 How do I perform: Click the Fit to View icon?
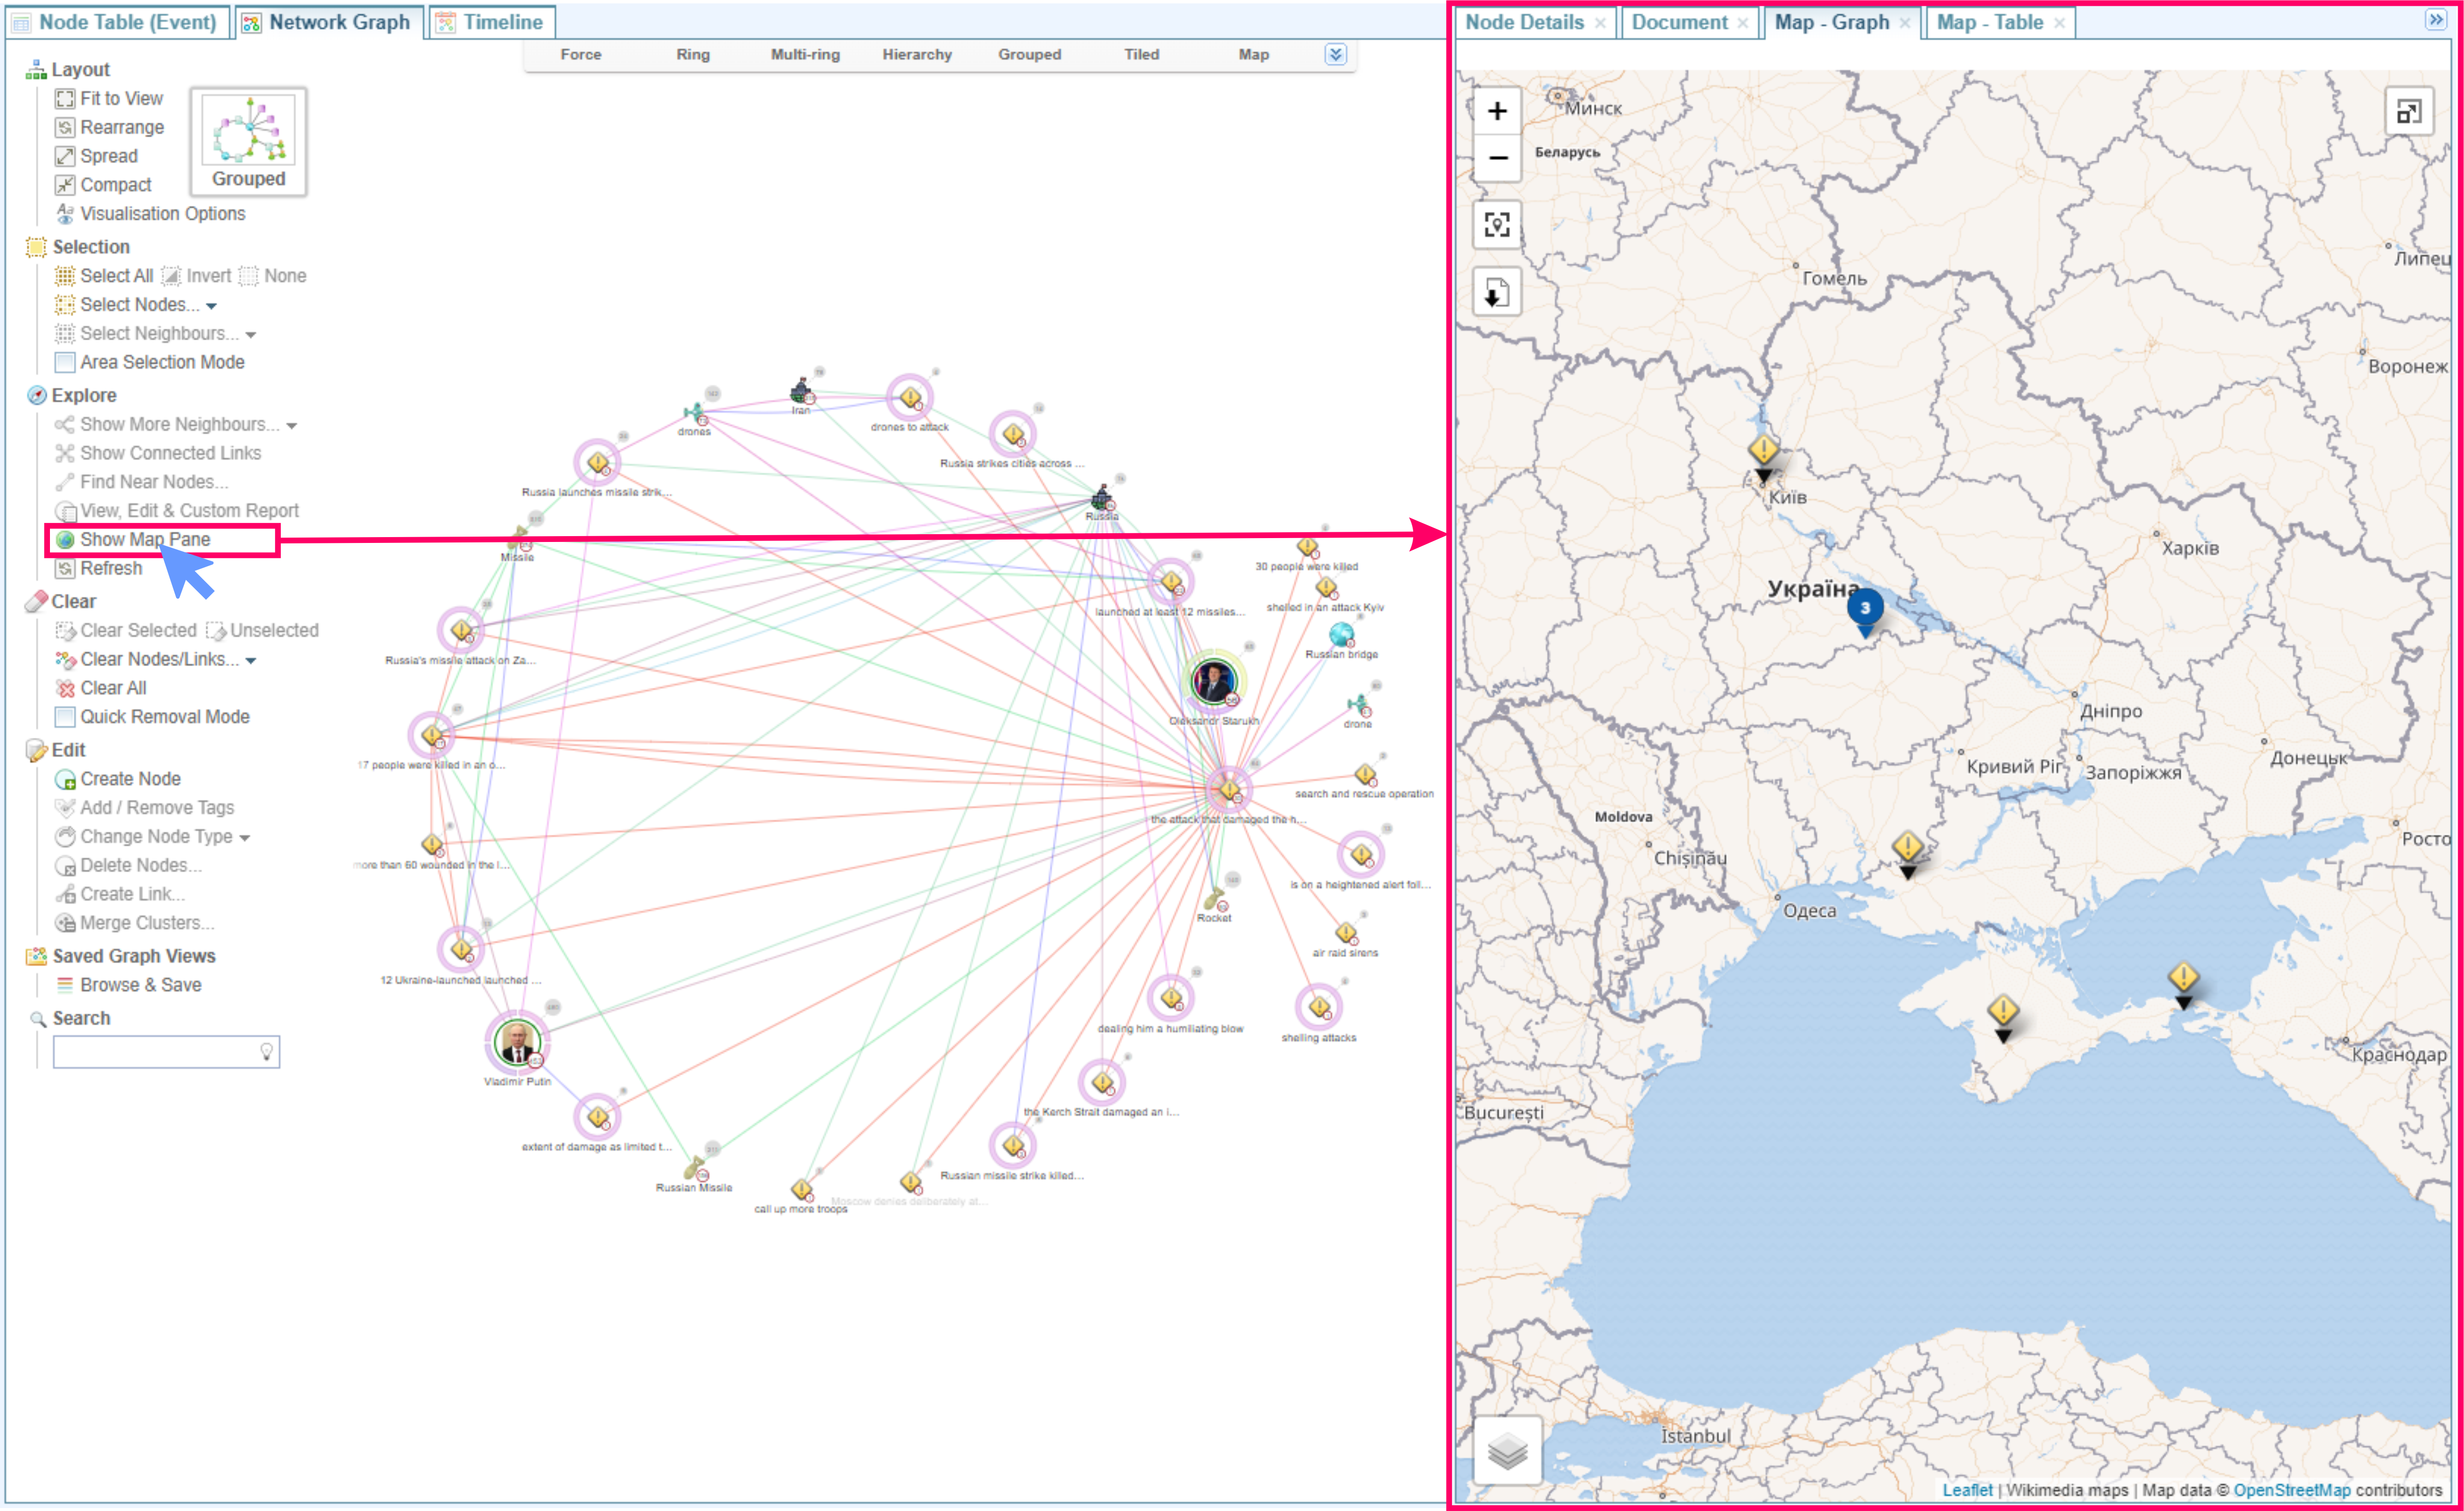65,99
